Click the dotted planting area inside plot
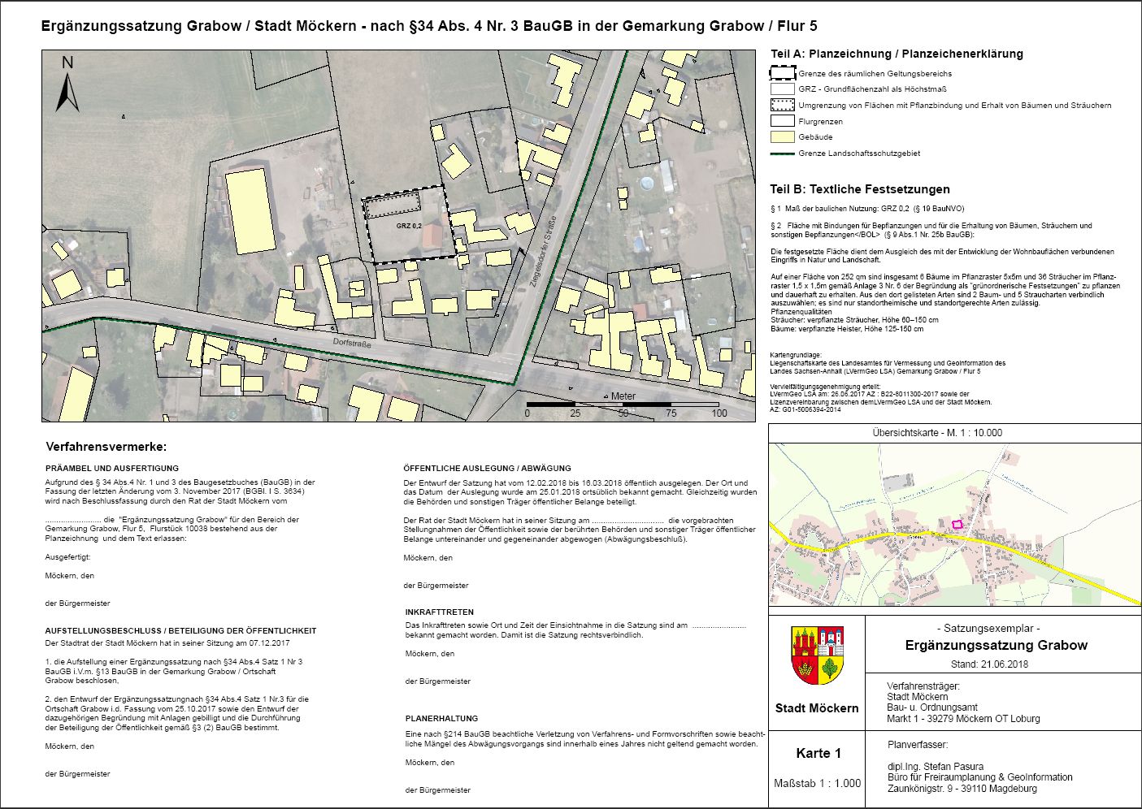This screenshot has height=809, width=1142. click(392, 205)
